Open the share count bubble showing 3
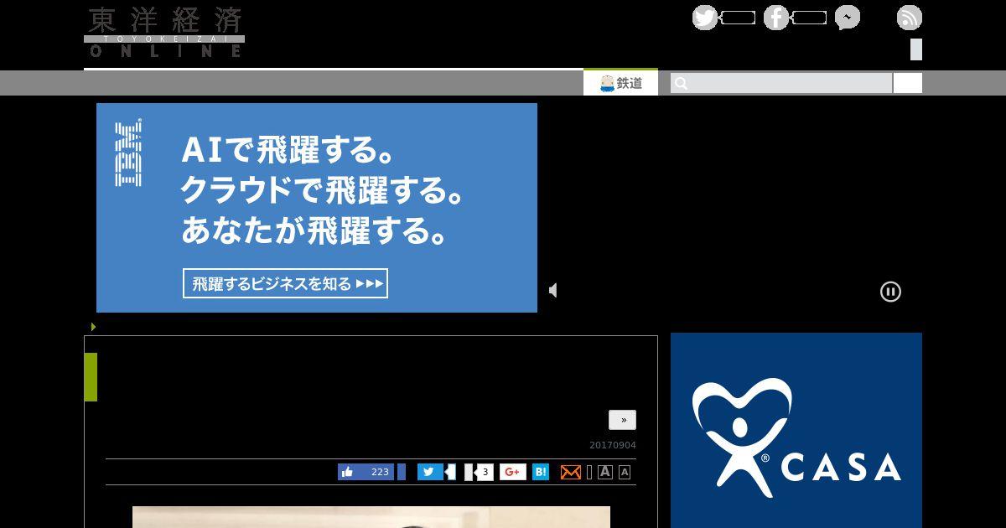This screenshot has width=1006, height=528. pyautogui.click(x=484, y=472)
